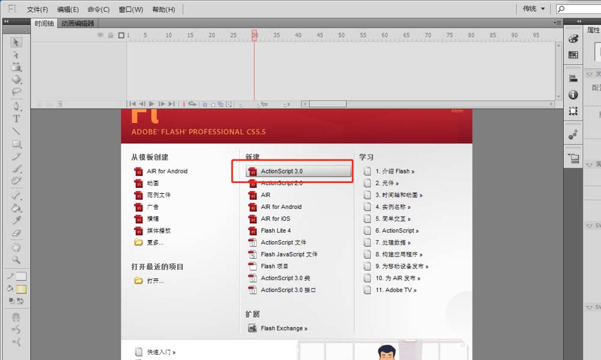Image resolution: width=601 pixels, height=360 pixels.
Task: Select the 3D Rotation tool
Action: 16,79
